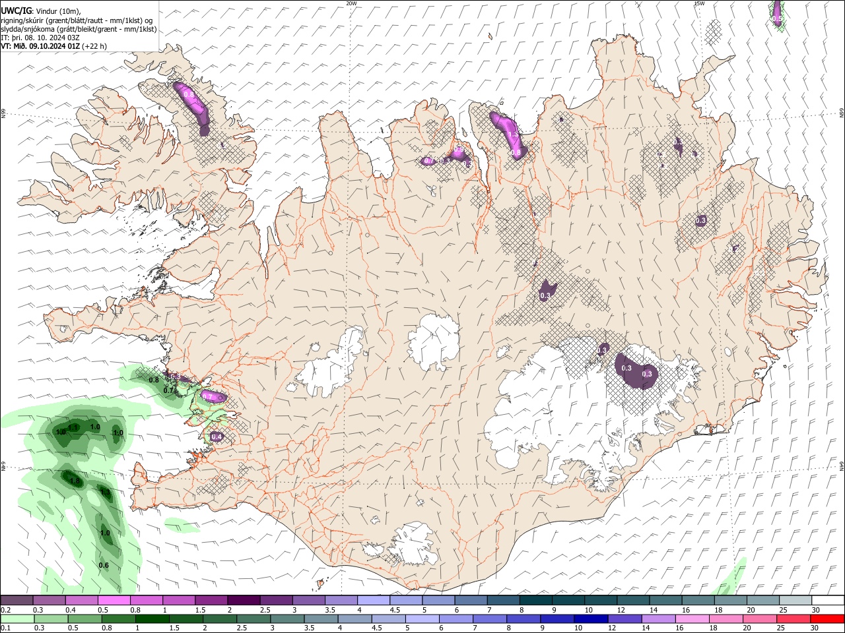Pick the bright red lower legend swatch at 30
Viewport: 845px width, 633px height.
coord(827,618)
